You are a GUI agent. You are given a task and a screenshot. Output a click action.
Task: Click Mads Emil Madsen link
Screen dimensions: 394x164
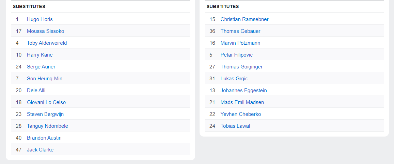tap(242, 102)
